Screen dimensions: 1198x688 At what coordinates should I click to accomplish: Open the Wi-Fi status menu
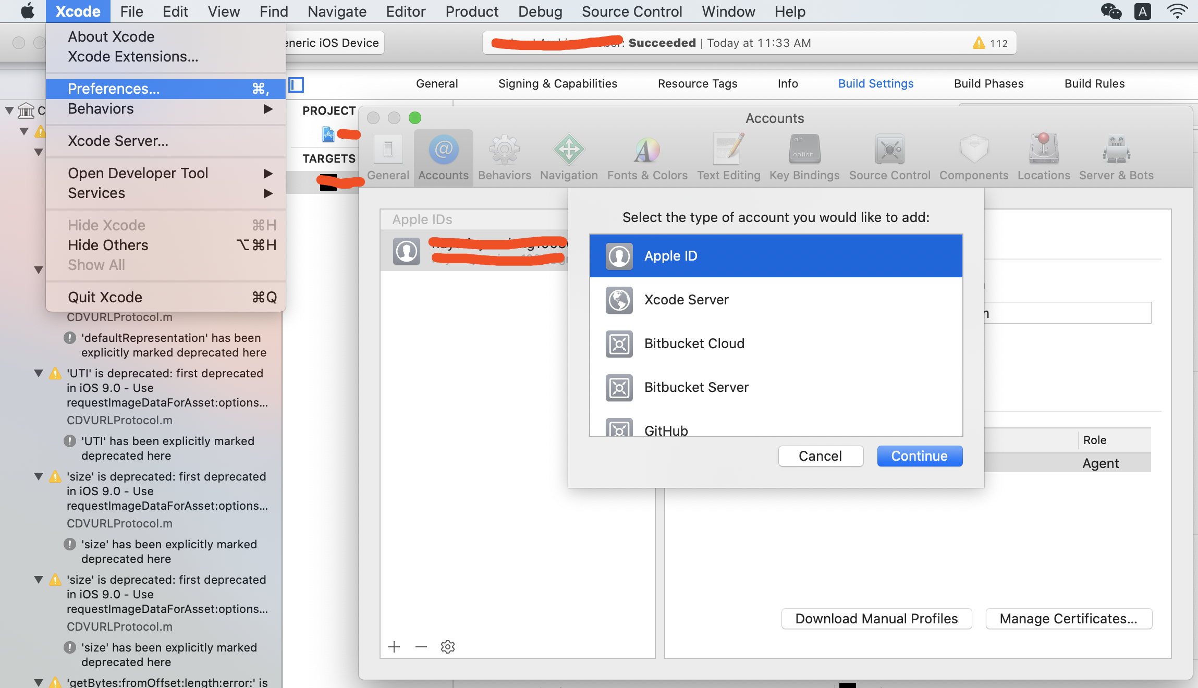[1177, 11]
